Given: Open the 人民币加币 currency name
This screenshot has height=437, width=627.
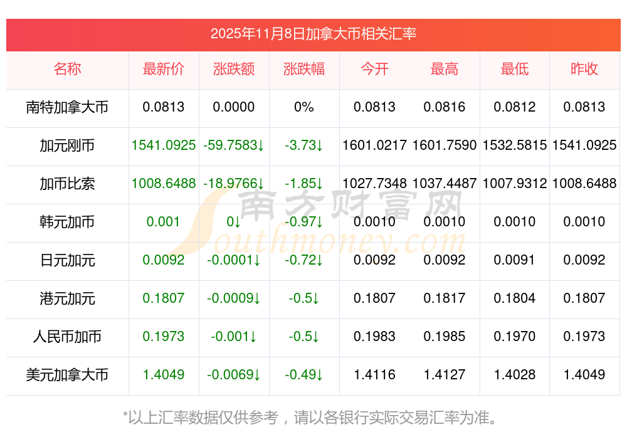Looking at the screenshot, I should click(67, 337).
